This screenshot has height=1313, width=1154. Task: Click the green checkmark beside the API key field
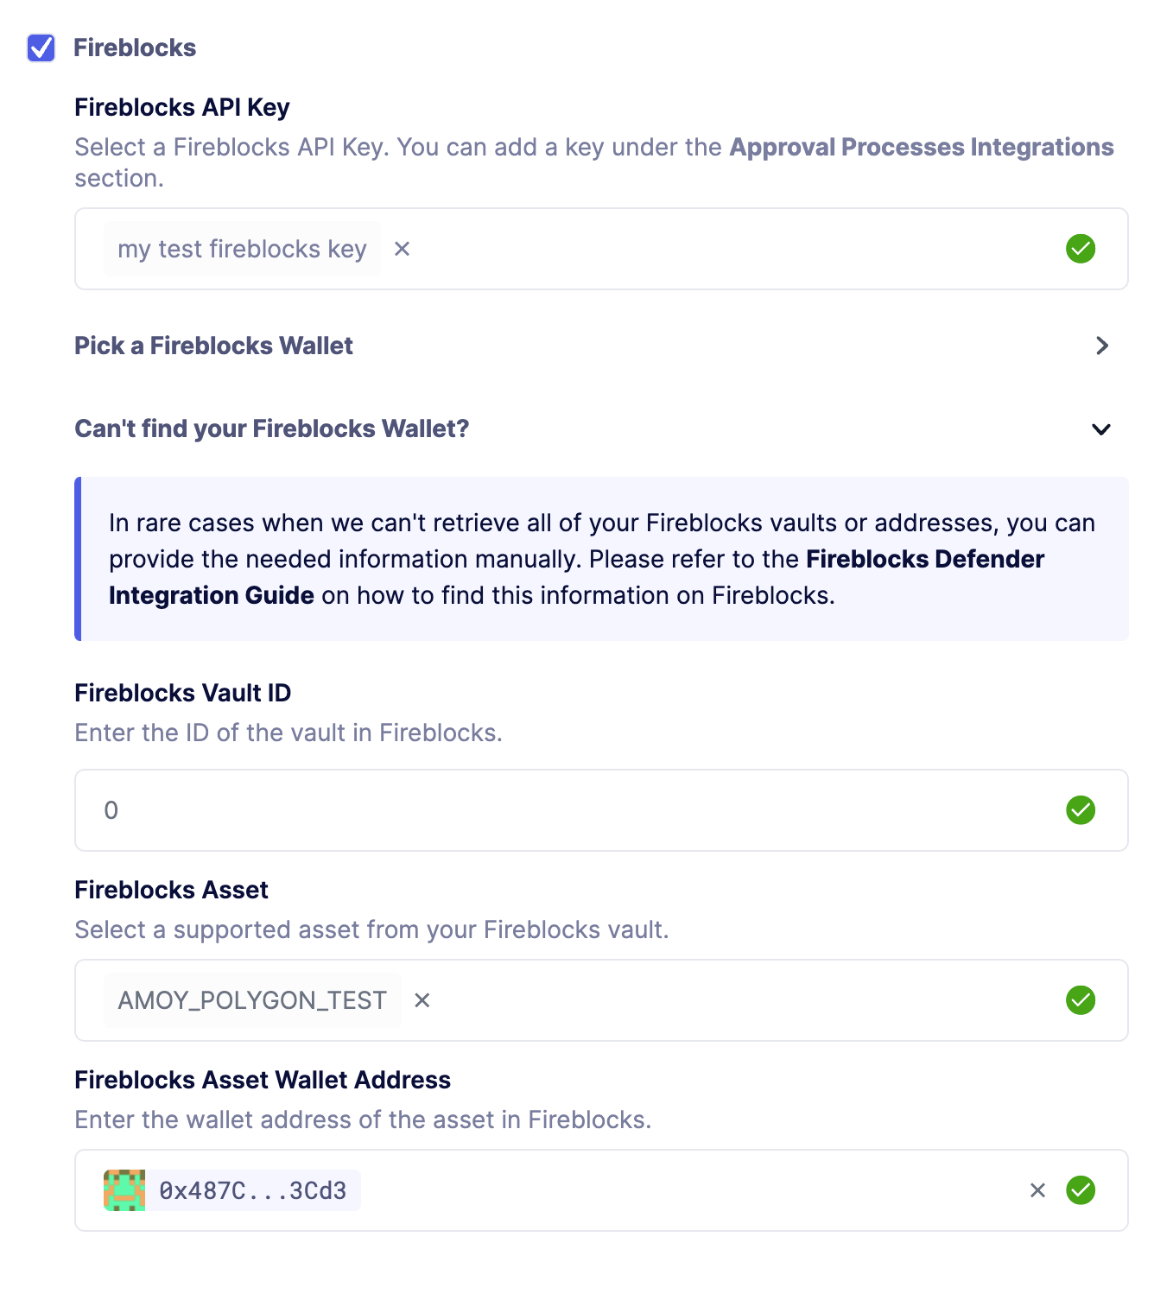[1081, 249]
